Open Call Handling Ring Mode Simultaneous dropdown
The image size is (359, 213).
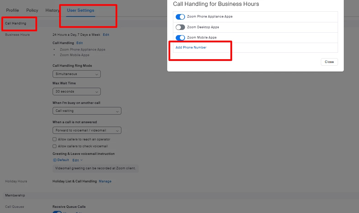(x=76, y=74)
